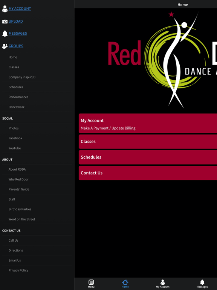Tap the red Contact Us button
217x290 pixels.
(x=148, y=173)
